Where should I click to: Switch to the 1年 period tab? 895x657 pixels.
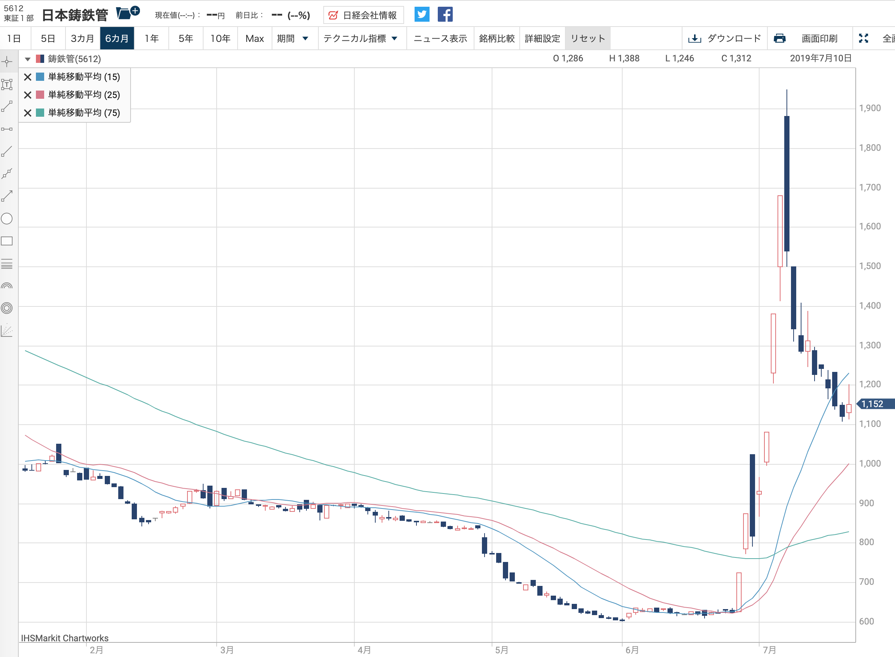click(x=151, y=38)
